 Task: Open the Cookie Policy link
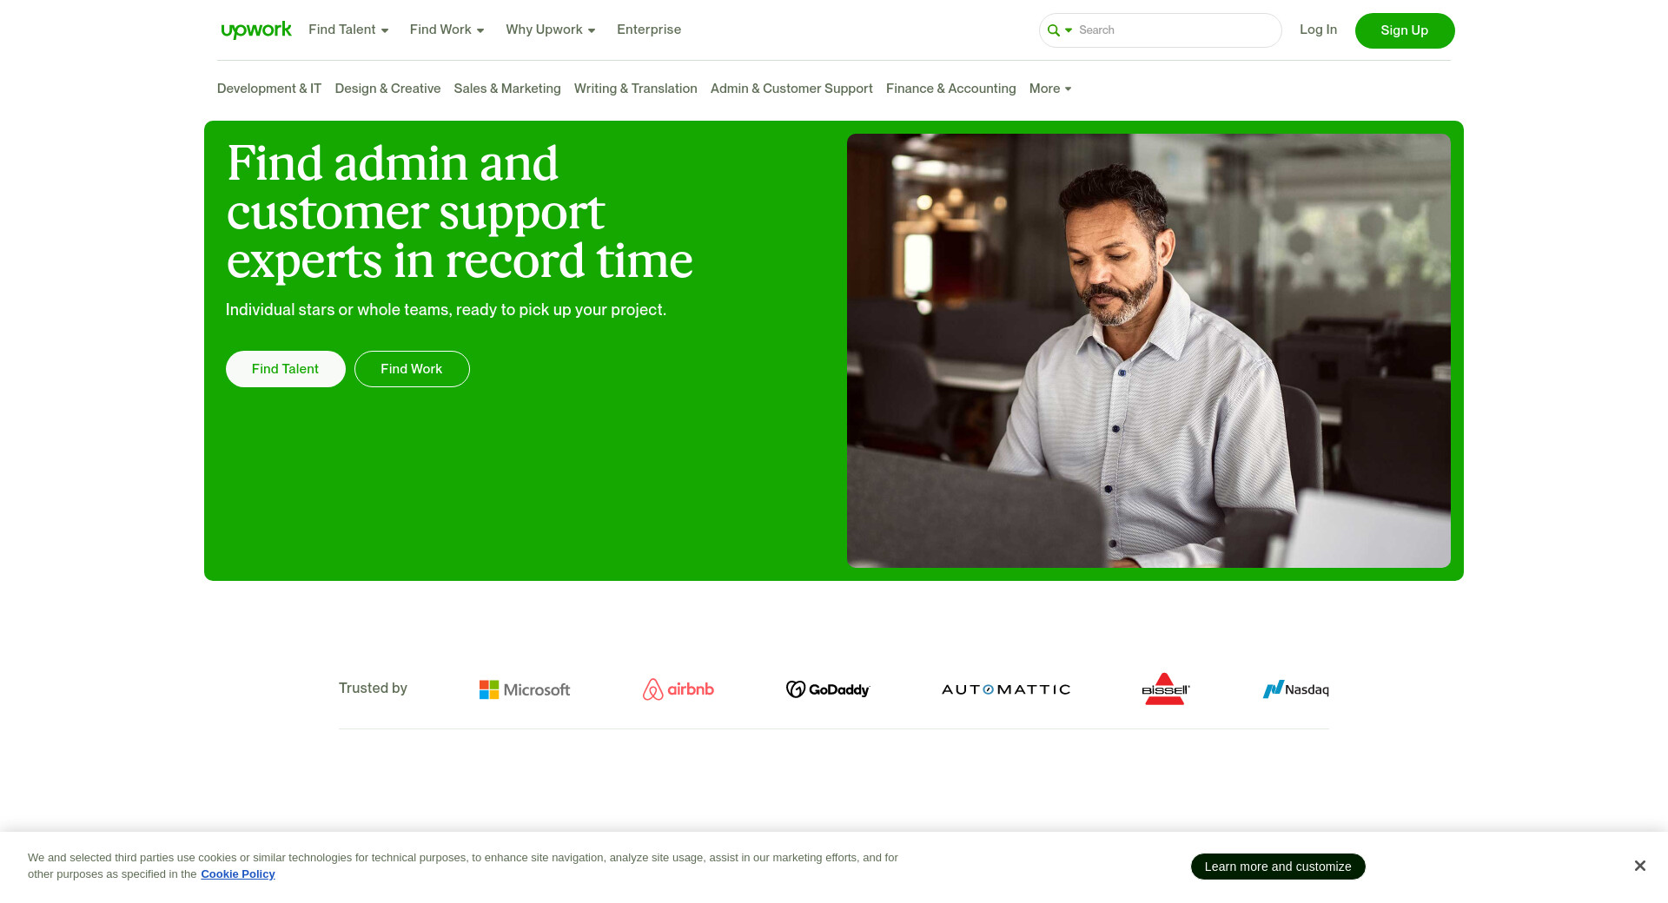tap(238, 874)
